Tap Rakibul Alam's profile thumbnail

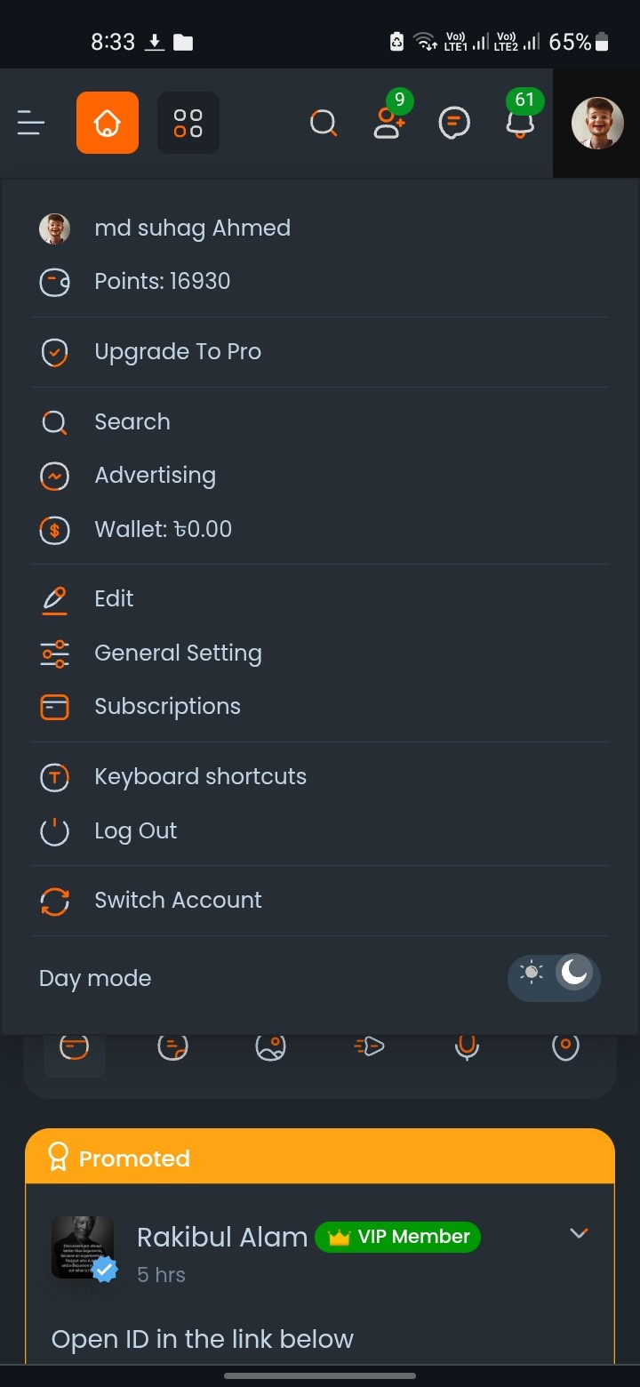pyautogui.click(x=83, y=1247)
